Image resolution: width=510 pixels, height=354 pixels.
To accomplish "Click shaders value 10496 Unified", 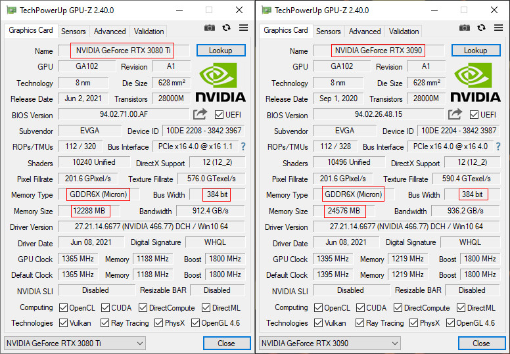I will tap(349, 162).
